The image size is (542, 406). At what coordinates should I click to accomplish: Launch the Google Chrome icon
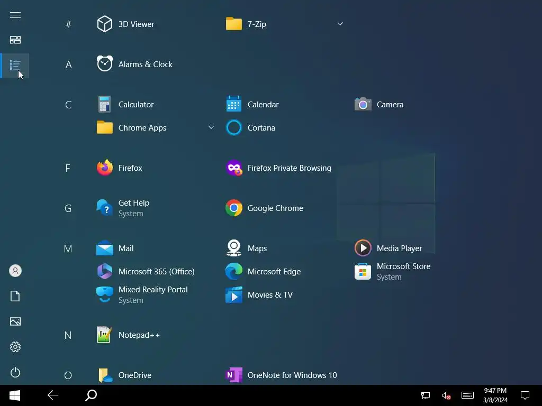pyautogui.click(x=233, y=208)
